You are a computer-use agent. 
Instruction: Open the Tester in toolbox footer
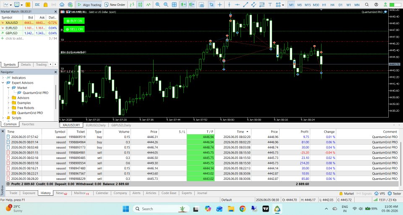click(395, 194)
